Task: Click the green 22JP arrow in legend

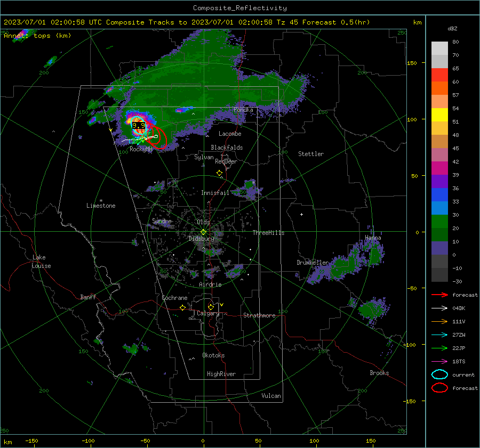Action: [439, 348]
